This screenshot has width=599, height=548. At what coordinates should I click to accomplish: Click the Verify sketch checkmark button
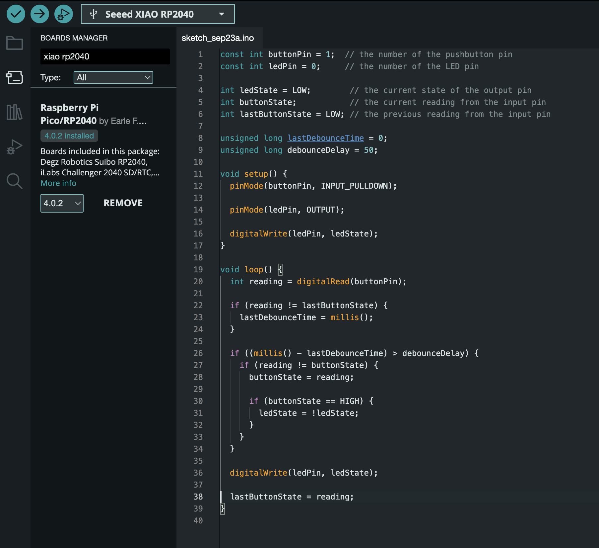(16, 14)
